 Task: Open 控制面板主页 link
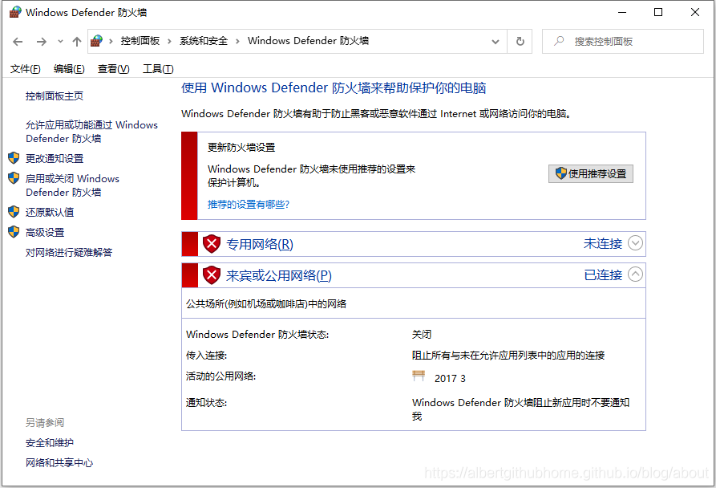[x=55, y=96]
